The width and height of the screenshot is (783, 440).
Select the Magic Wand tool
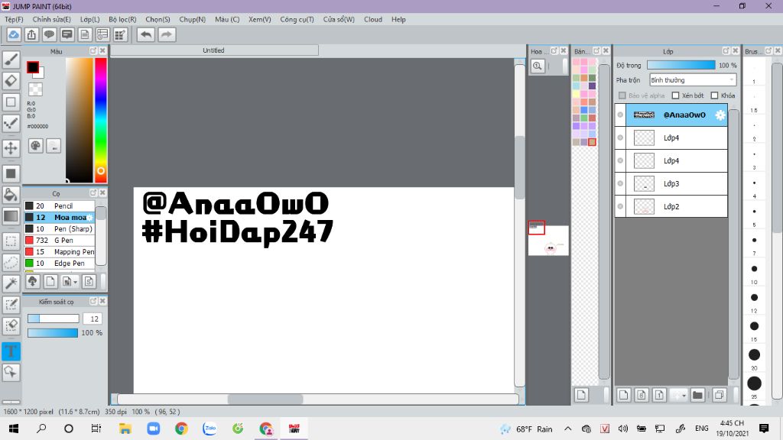tap(11, 283)
